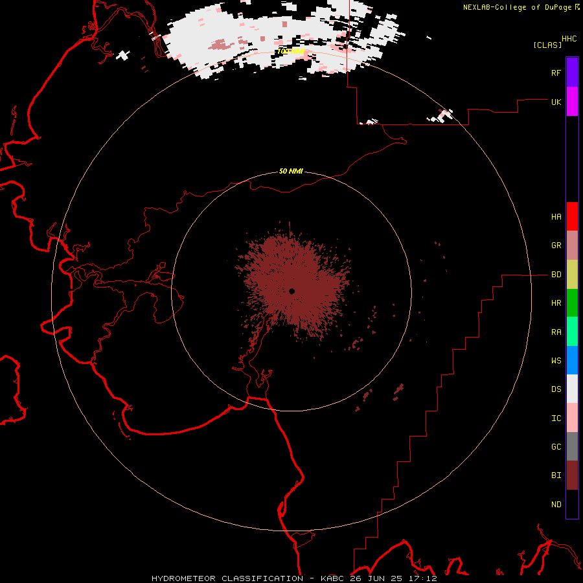Click the 100 NMI range ring label
This screenshot has width=583, height=583.
point(291,51)
